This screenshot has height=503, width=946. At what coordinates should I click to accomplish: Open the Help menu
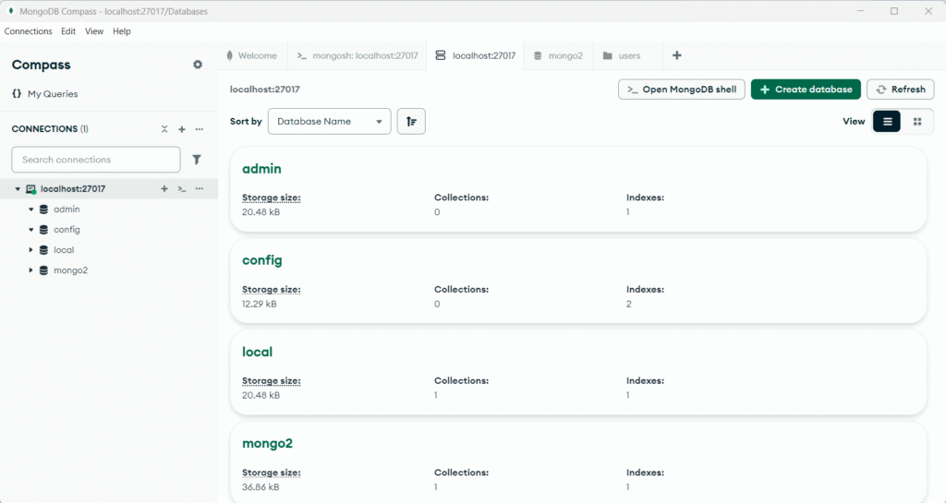[x=121, y=31]
